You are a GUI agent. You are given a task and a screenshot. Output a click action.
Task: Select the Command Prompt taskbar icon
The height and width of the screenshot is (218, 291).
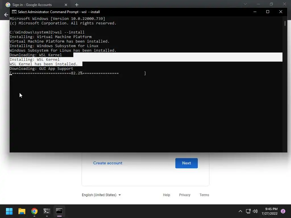click(x=59, y=211)
